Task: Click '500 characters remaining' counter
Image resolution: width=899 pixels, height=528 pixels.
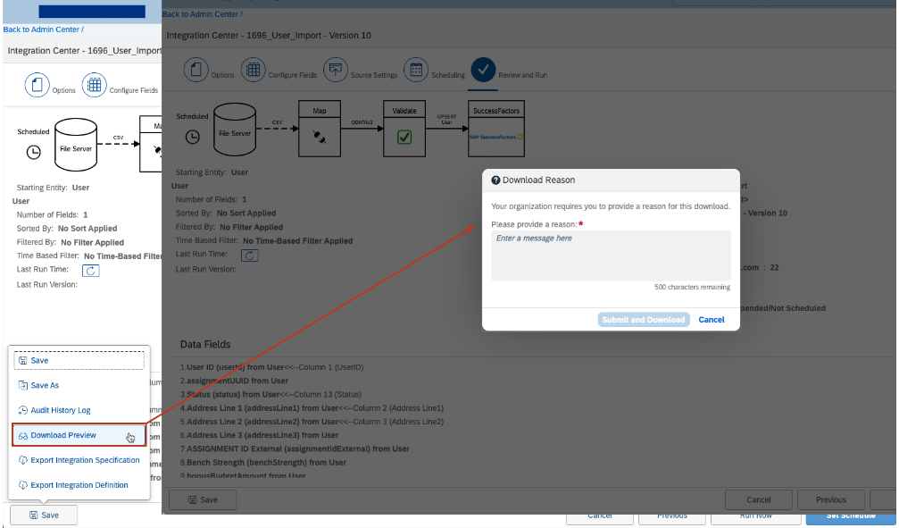Action: click(692, 287)
